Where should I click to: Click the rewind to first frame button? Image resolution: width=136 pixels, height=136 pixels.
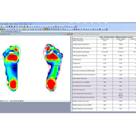(x=30, y=26)
